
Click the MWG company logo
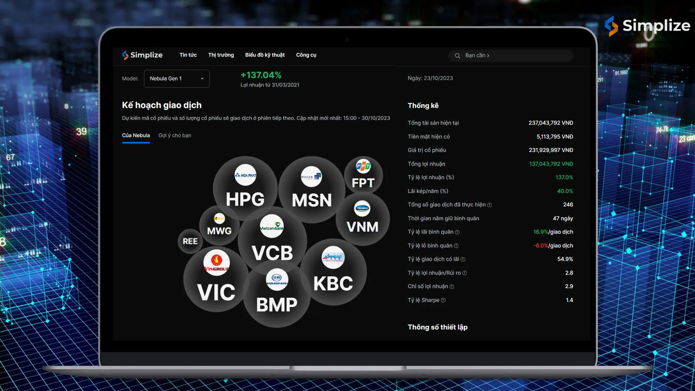point(219,218)
